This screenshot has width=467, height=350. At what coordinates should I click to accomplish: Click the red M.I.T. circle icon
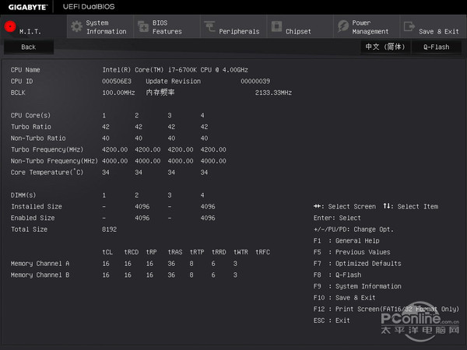pyautogui.click(x=9, y=26)
